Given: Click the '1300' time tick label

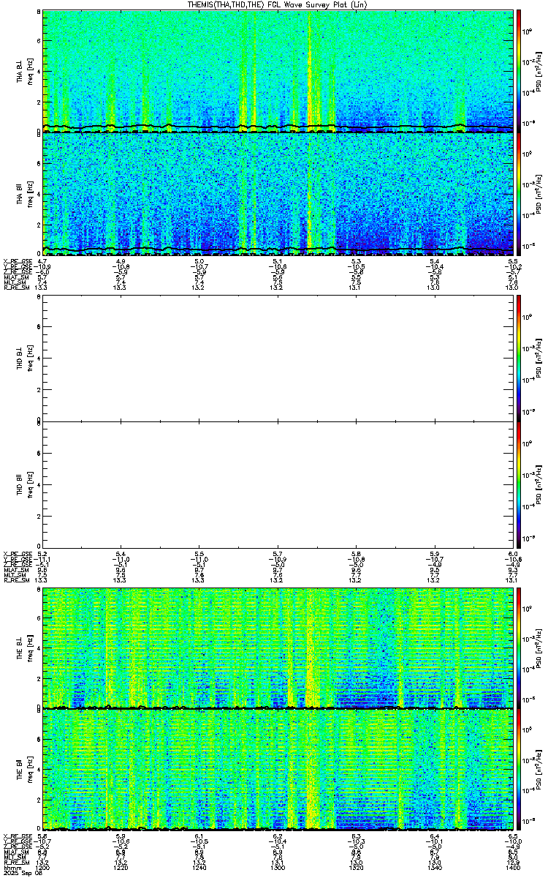Looking at the screenshot, I should [x=278, y=866].
